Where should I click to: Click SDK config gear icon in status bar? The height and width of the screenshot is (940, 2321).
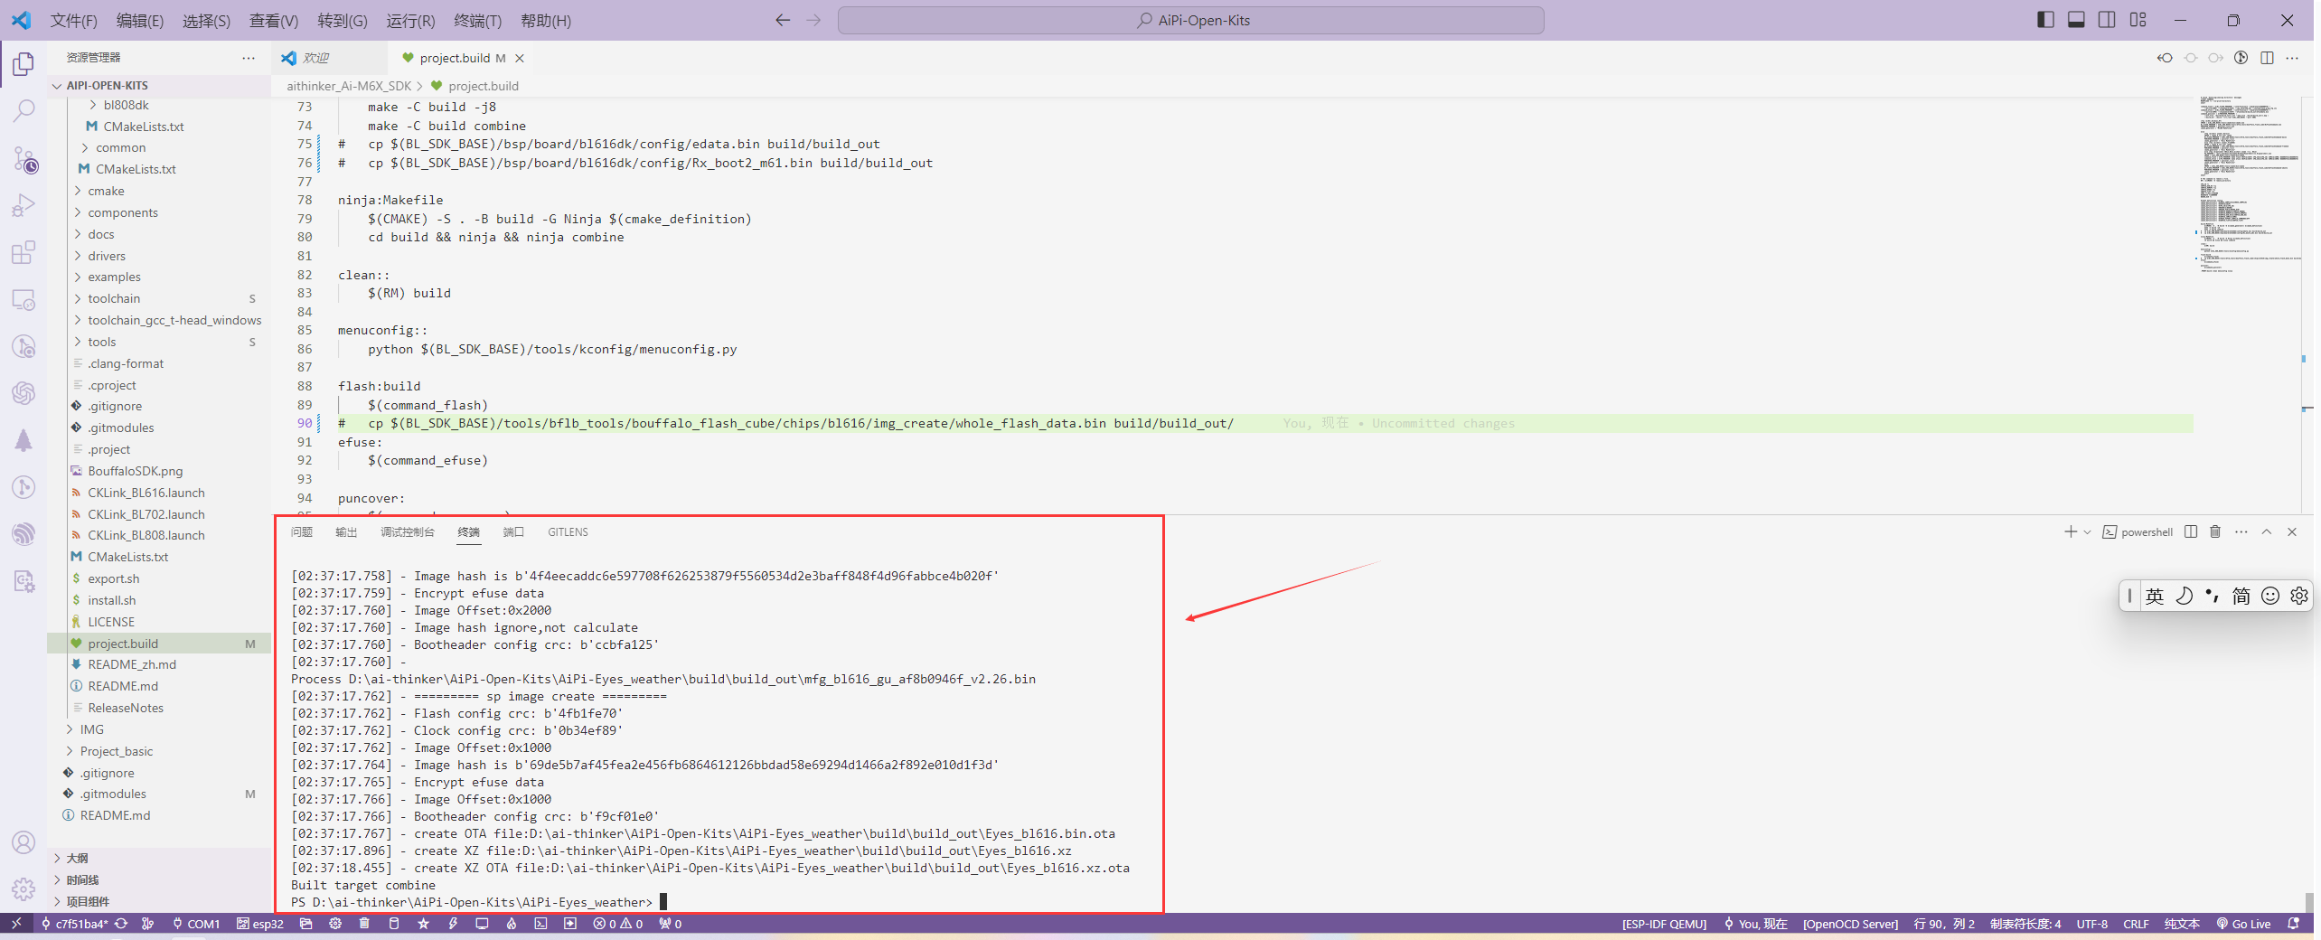(x=335, y=924)
